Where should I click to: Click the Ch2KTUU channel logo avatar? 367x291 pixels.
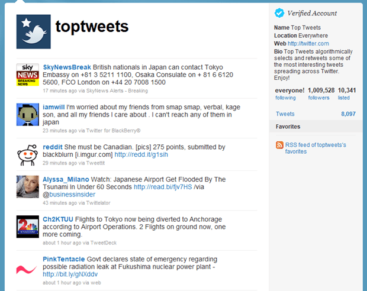[x=27, y=227]
